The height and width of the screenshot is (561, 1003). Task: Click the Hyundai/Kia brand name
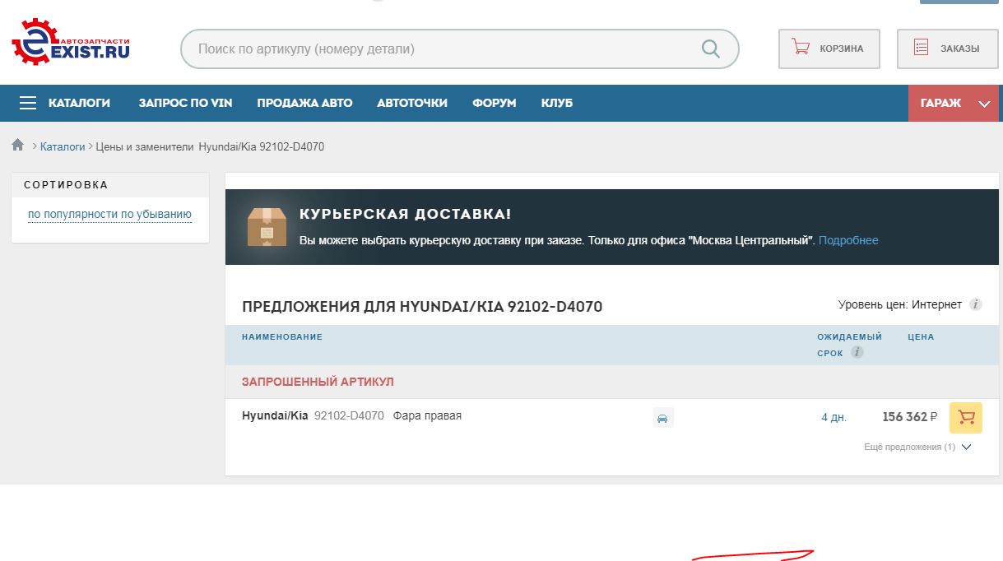click(x=275, y=415)
